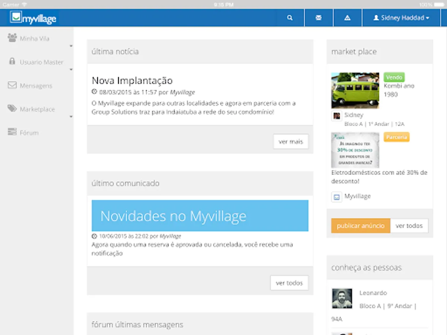Go to Mensagens in the sidebar
447x335 pixels.
pos(37,86)
